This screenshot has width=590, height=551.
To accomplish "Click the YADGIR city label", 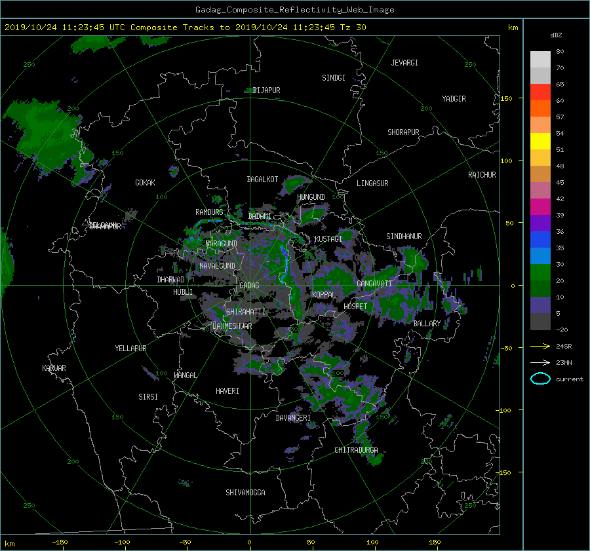I will [x=454, y=99].
